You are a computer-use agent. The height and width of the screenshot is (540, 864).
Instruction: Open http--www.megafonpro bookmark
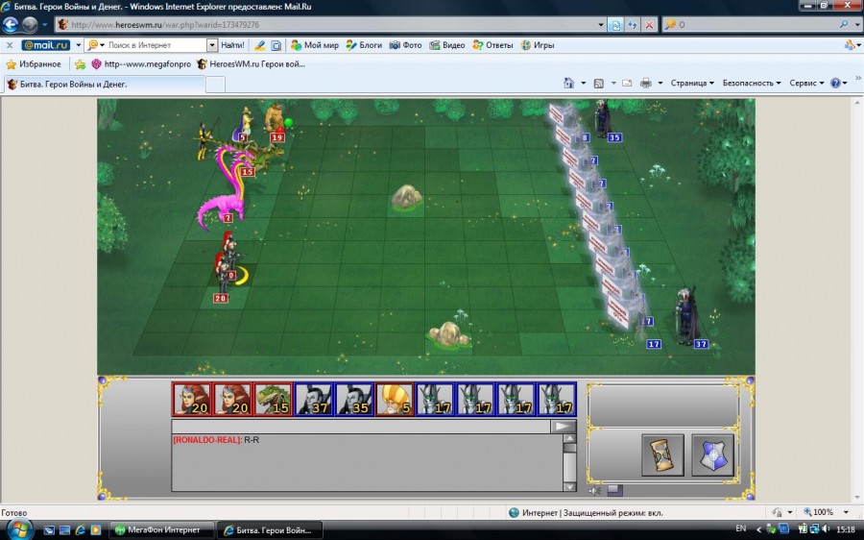coord(141,64)
